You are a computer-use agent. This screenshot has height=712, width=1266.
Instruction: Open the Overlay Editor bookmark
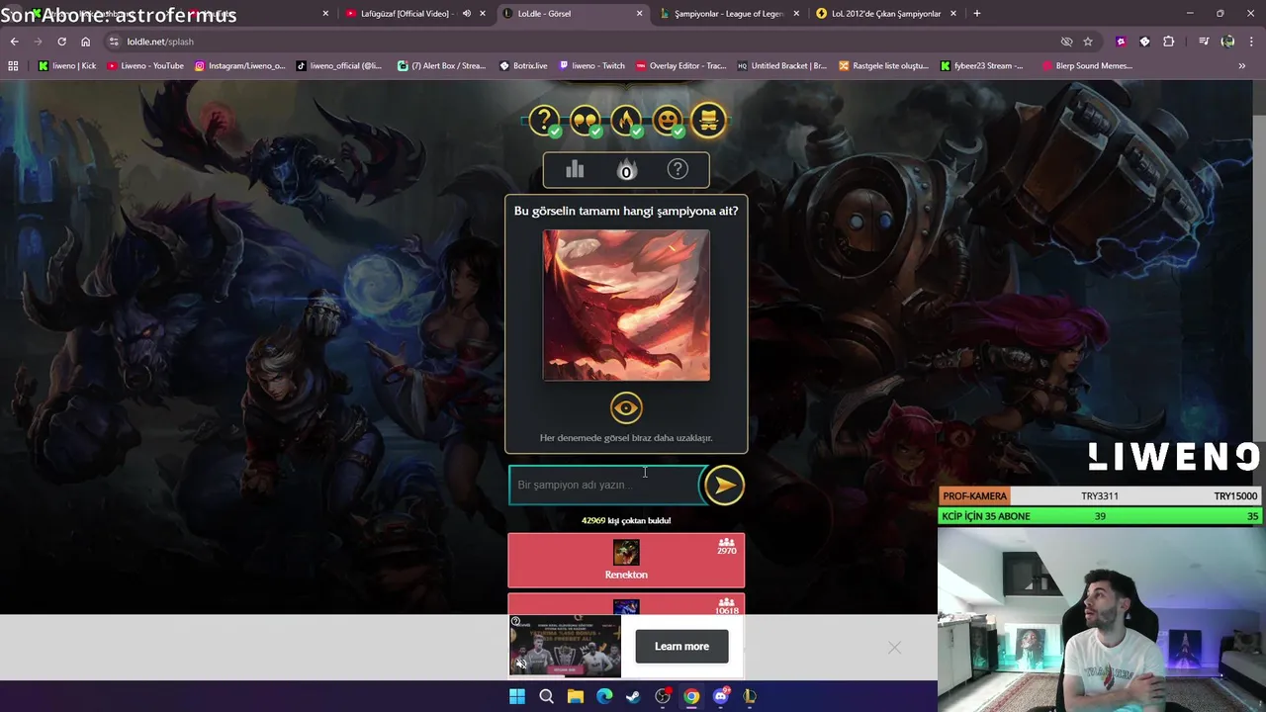point(680,66)
